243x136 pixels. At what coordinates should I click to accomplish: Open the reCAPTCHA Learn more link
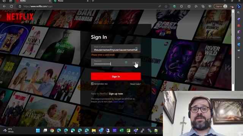[118, 102]
